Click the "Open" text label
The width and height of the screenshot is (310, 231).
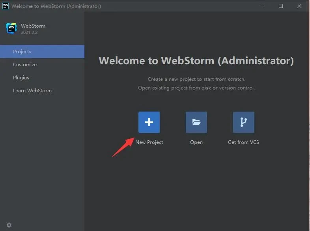(x=196, y=142)
